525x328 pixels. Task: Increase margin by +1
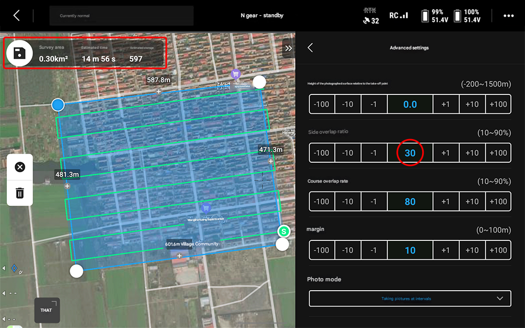tap(445, 250)
